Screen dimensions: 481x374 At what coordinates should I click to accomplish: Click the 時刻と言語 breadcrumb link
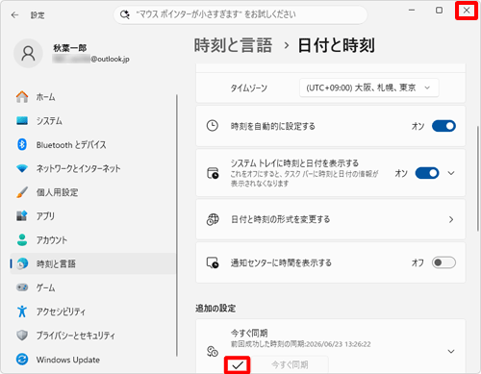click(233, 45)
